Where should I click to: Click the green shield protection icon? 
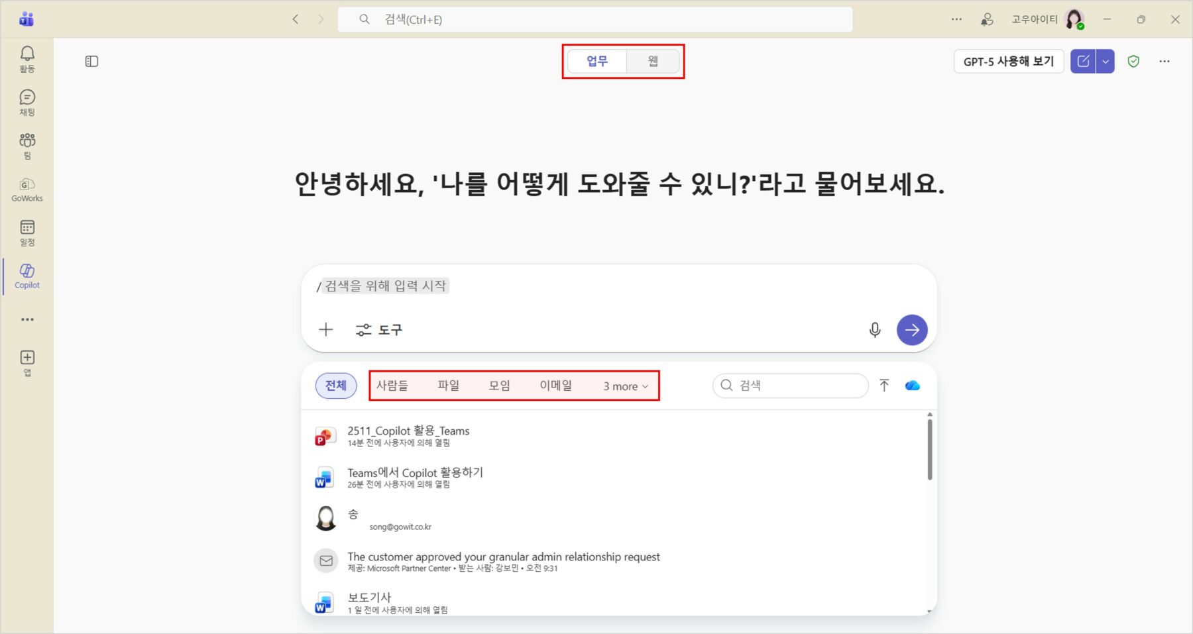point(1133,62)
